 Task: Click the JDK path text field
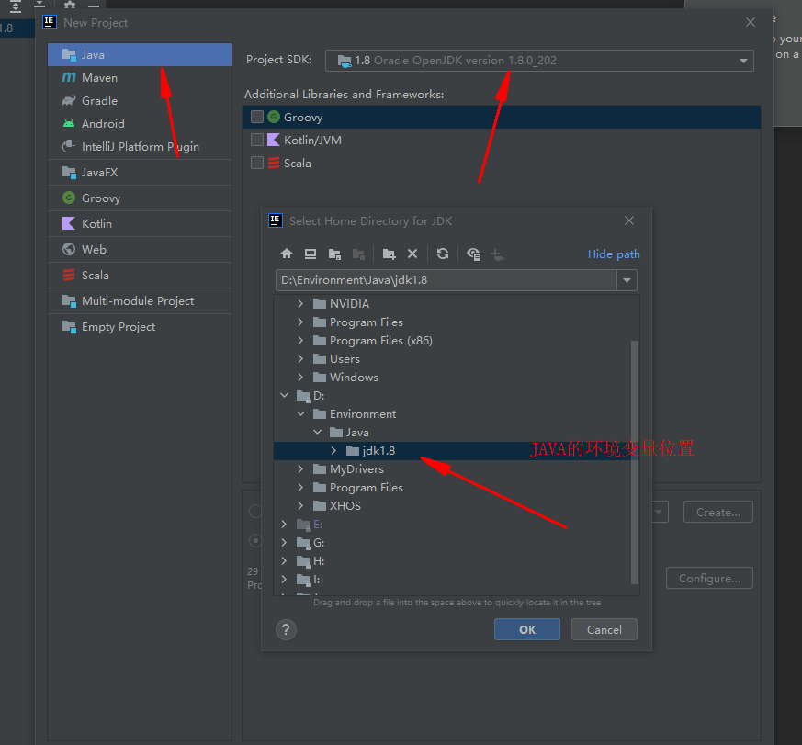coord(446,280)
